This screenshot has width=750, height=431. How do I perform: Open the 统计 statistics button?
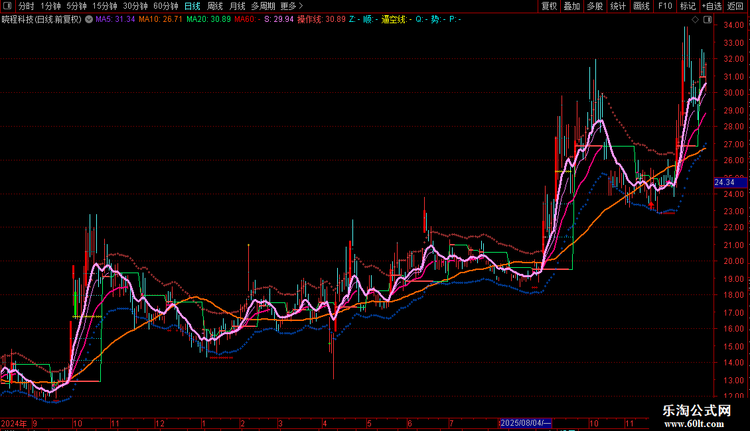click(x=618, y=6)
